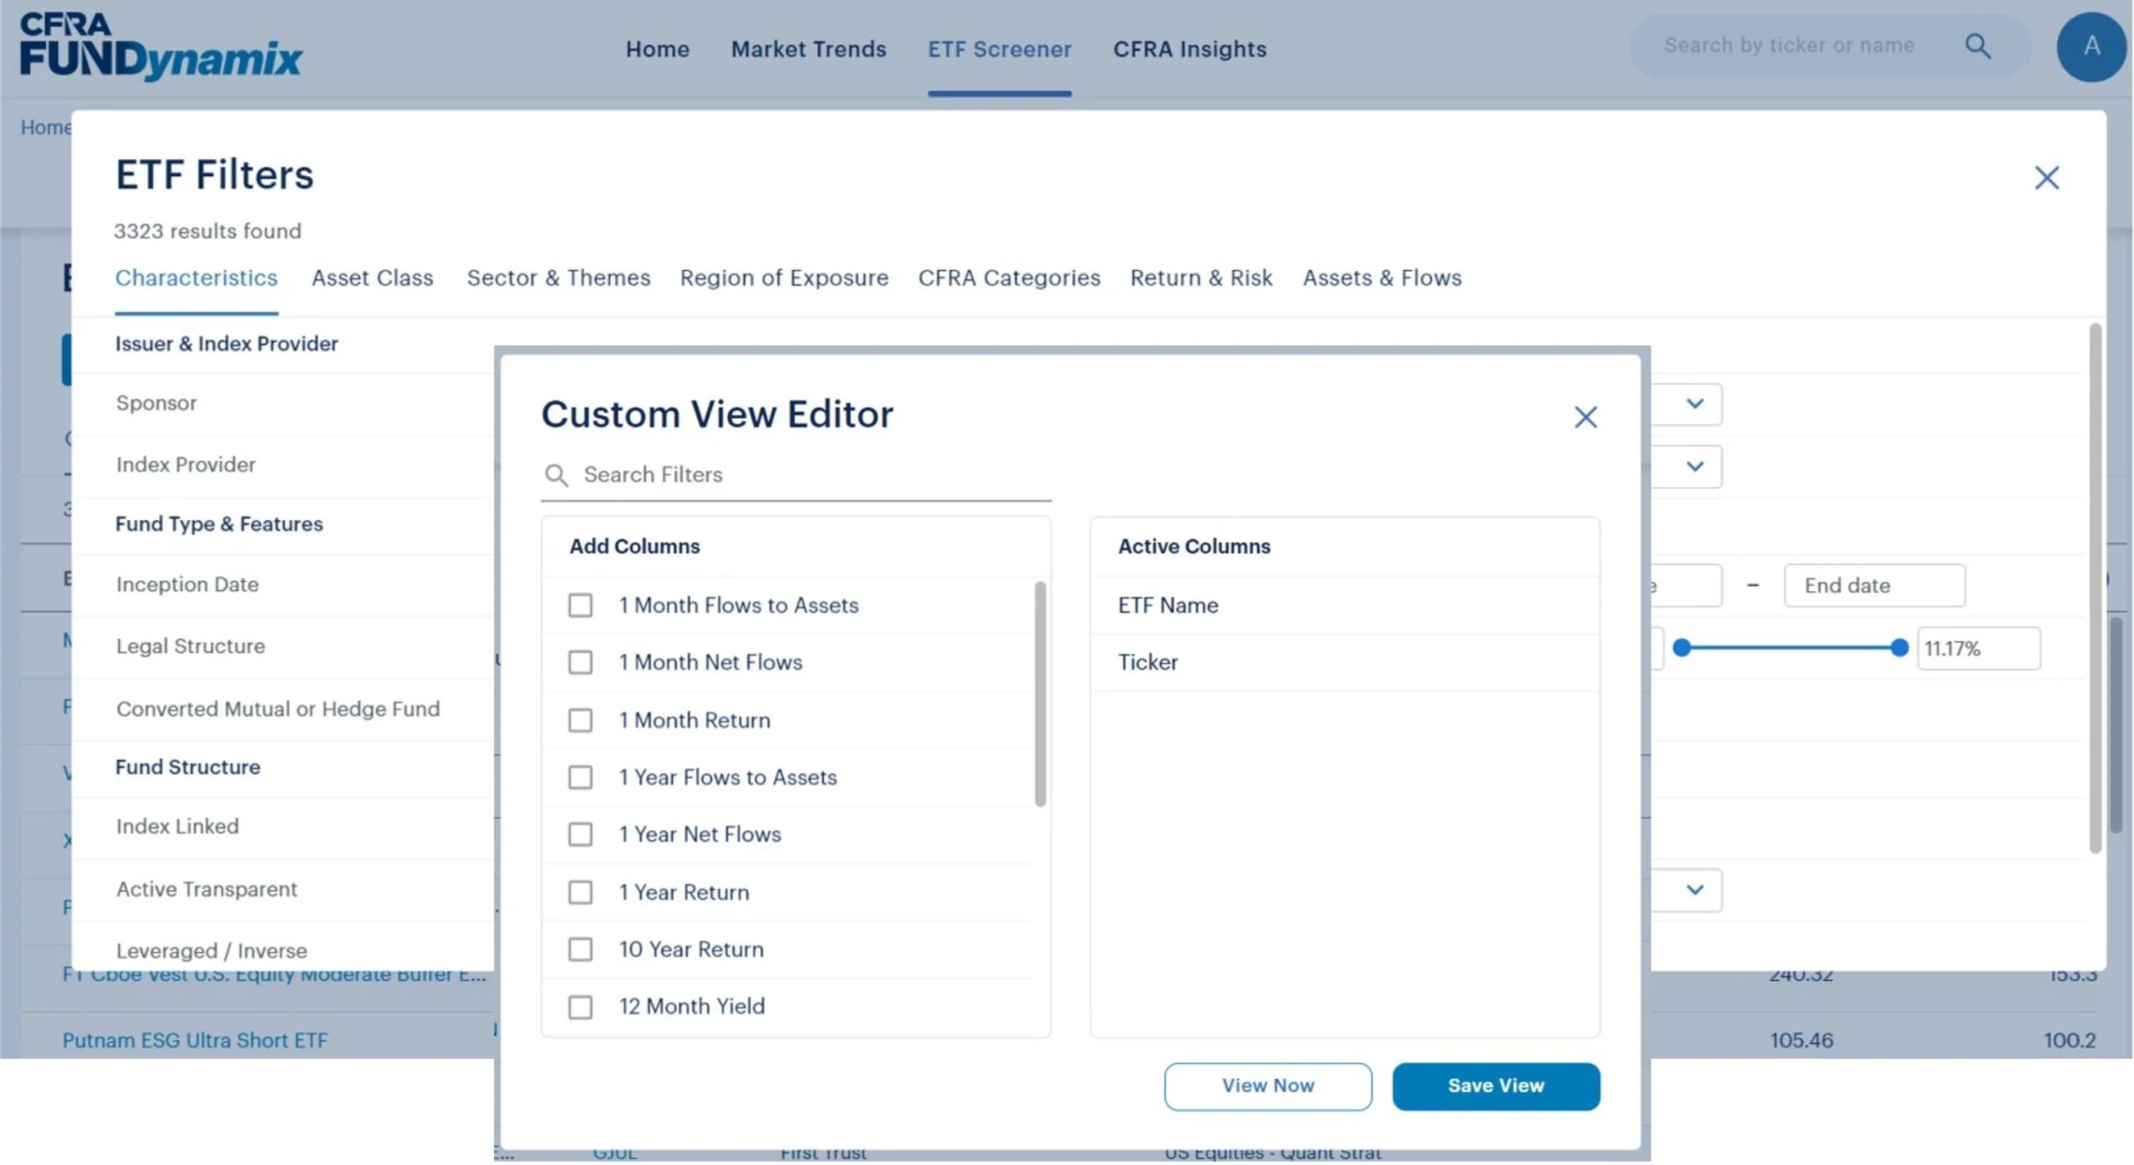
Task: Open the user avatar A menu
Action: tap(2091, 47)
